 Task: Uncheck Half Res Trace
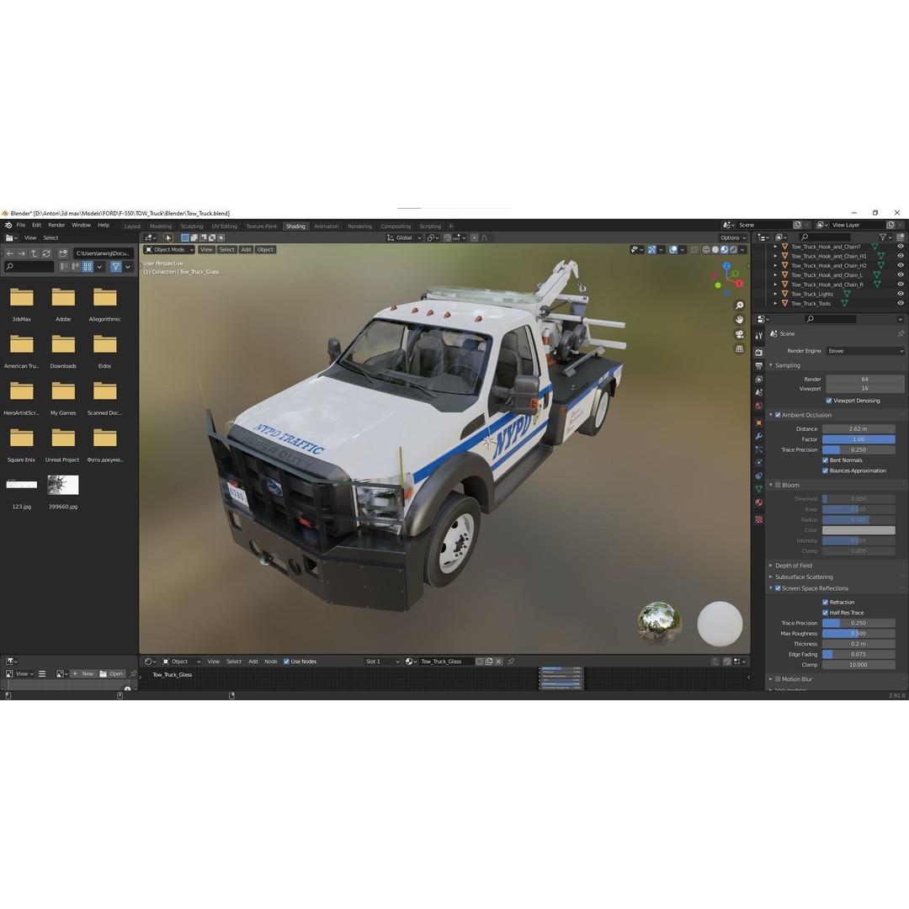[x=826, y=613]
